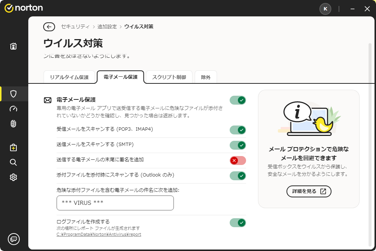The height and width of the screenshot is (251, 376).
Task: Click the ウイルス対策 breadcrumb text
Action: pyautogui.click(x=139, y=27)
